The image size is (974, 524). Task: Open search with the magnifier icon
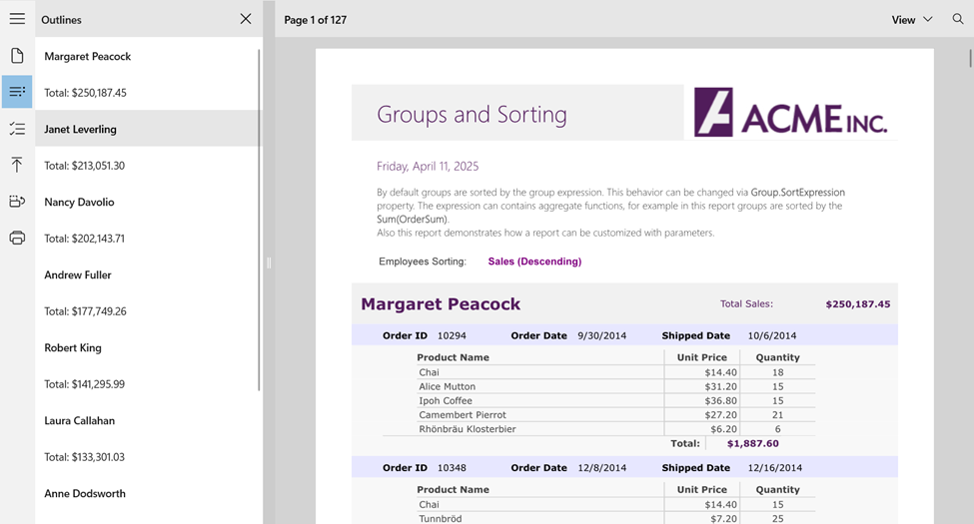coord(957,19)
